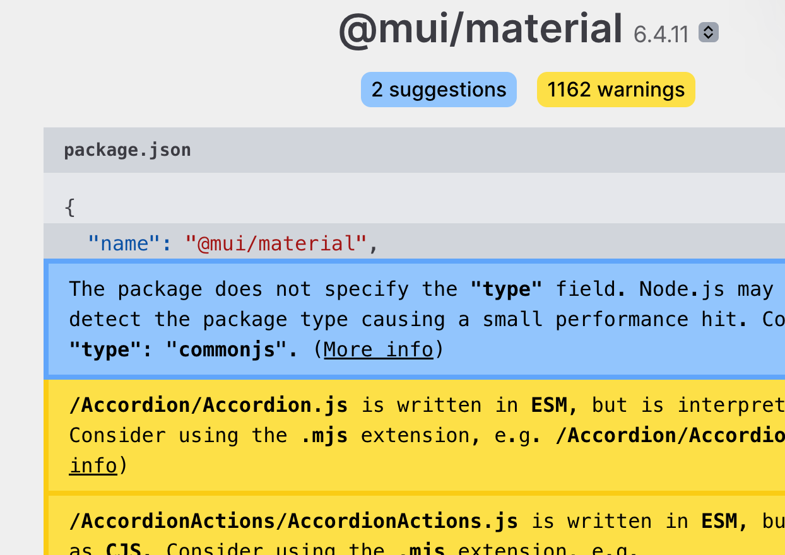Click the bold /Accordion/Accordion.js path

pos(208,405)
